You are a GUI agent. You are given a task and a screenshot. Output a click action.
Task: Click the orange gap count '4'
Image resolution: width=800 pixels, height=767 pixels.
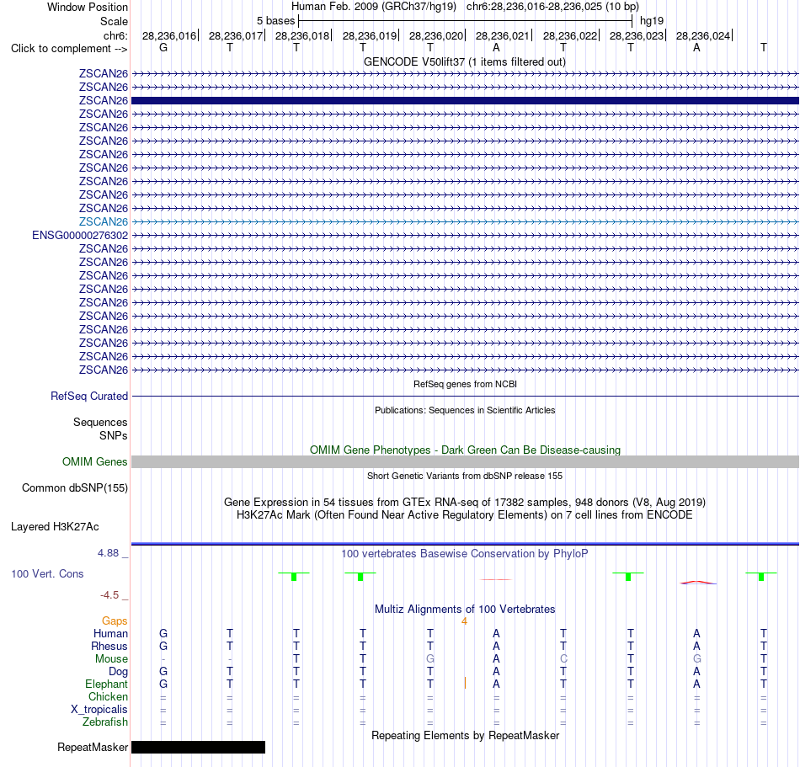point(464,621)
